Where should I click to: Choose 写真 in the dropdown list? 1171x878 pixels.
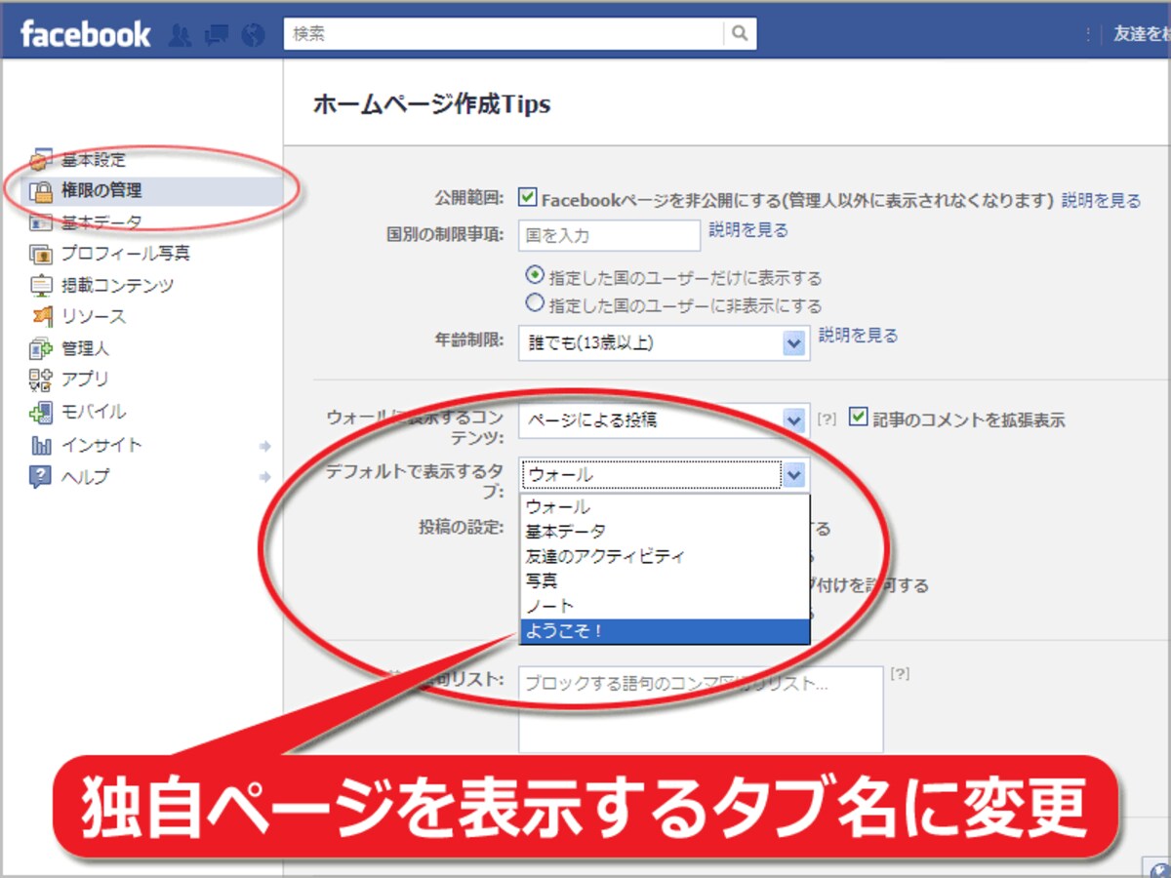(x=665, y=580)
